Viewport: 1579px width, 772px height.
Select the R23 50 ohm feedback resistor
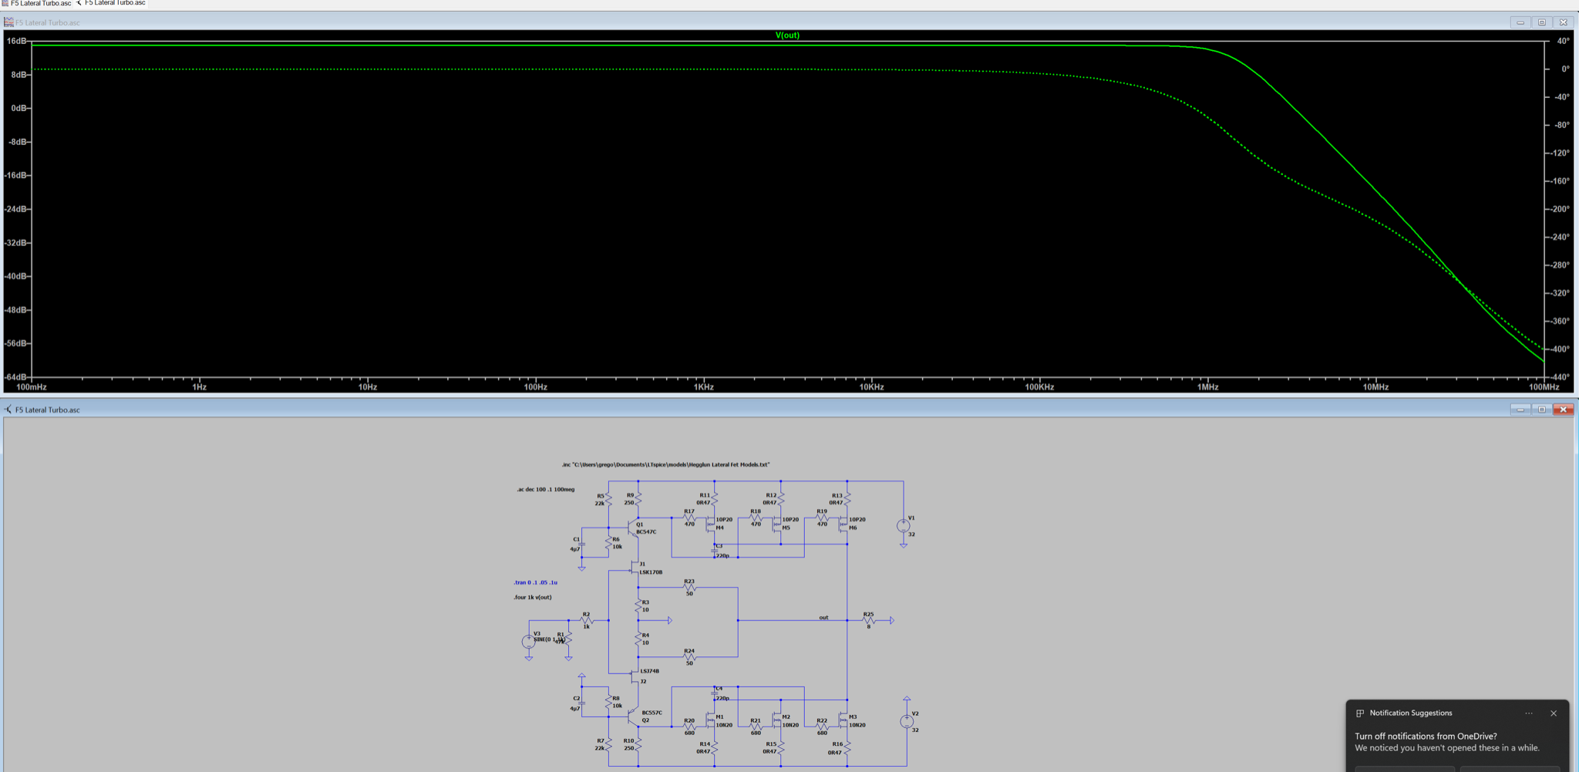(689, 588)
